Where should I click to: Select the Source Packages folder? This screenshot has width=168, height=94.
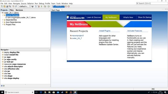coord(12,15)
